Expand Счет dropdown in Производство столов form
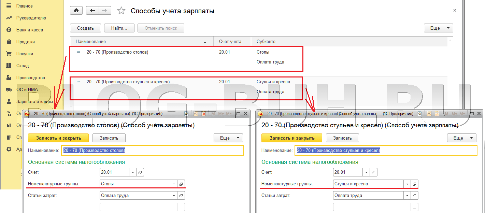 pyautogui.click(x=133, y=172)
